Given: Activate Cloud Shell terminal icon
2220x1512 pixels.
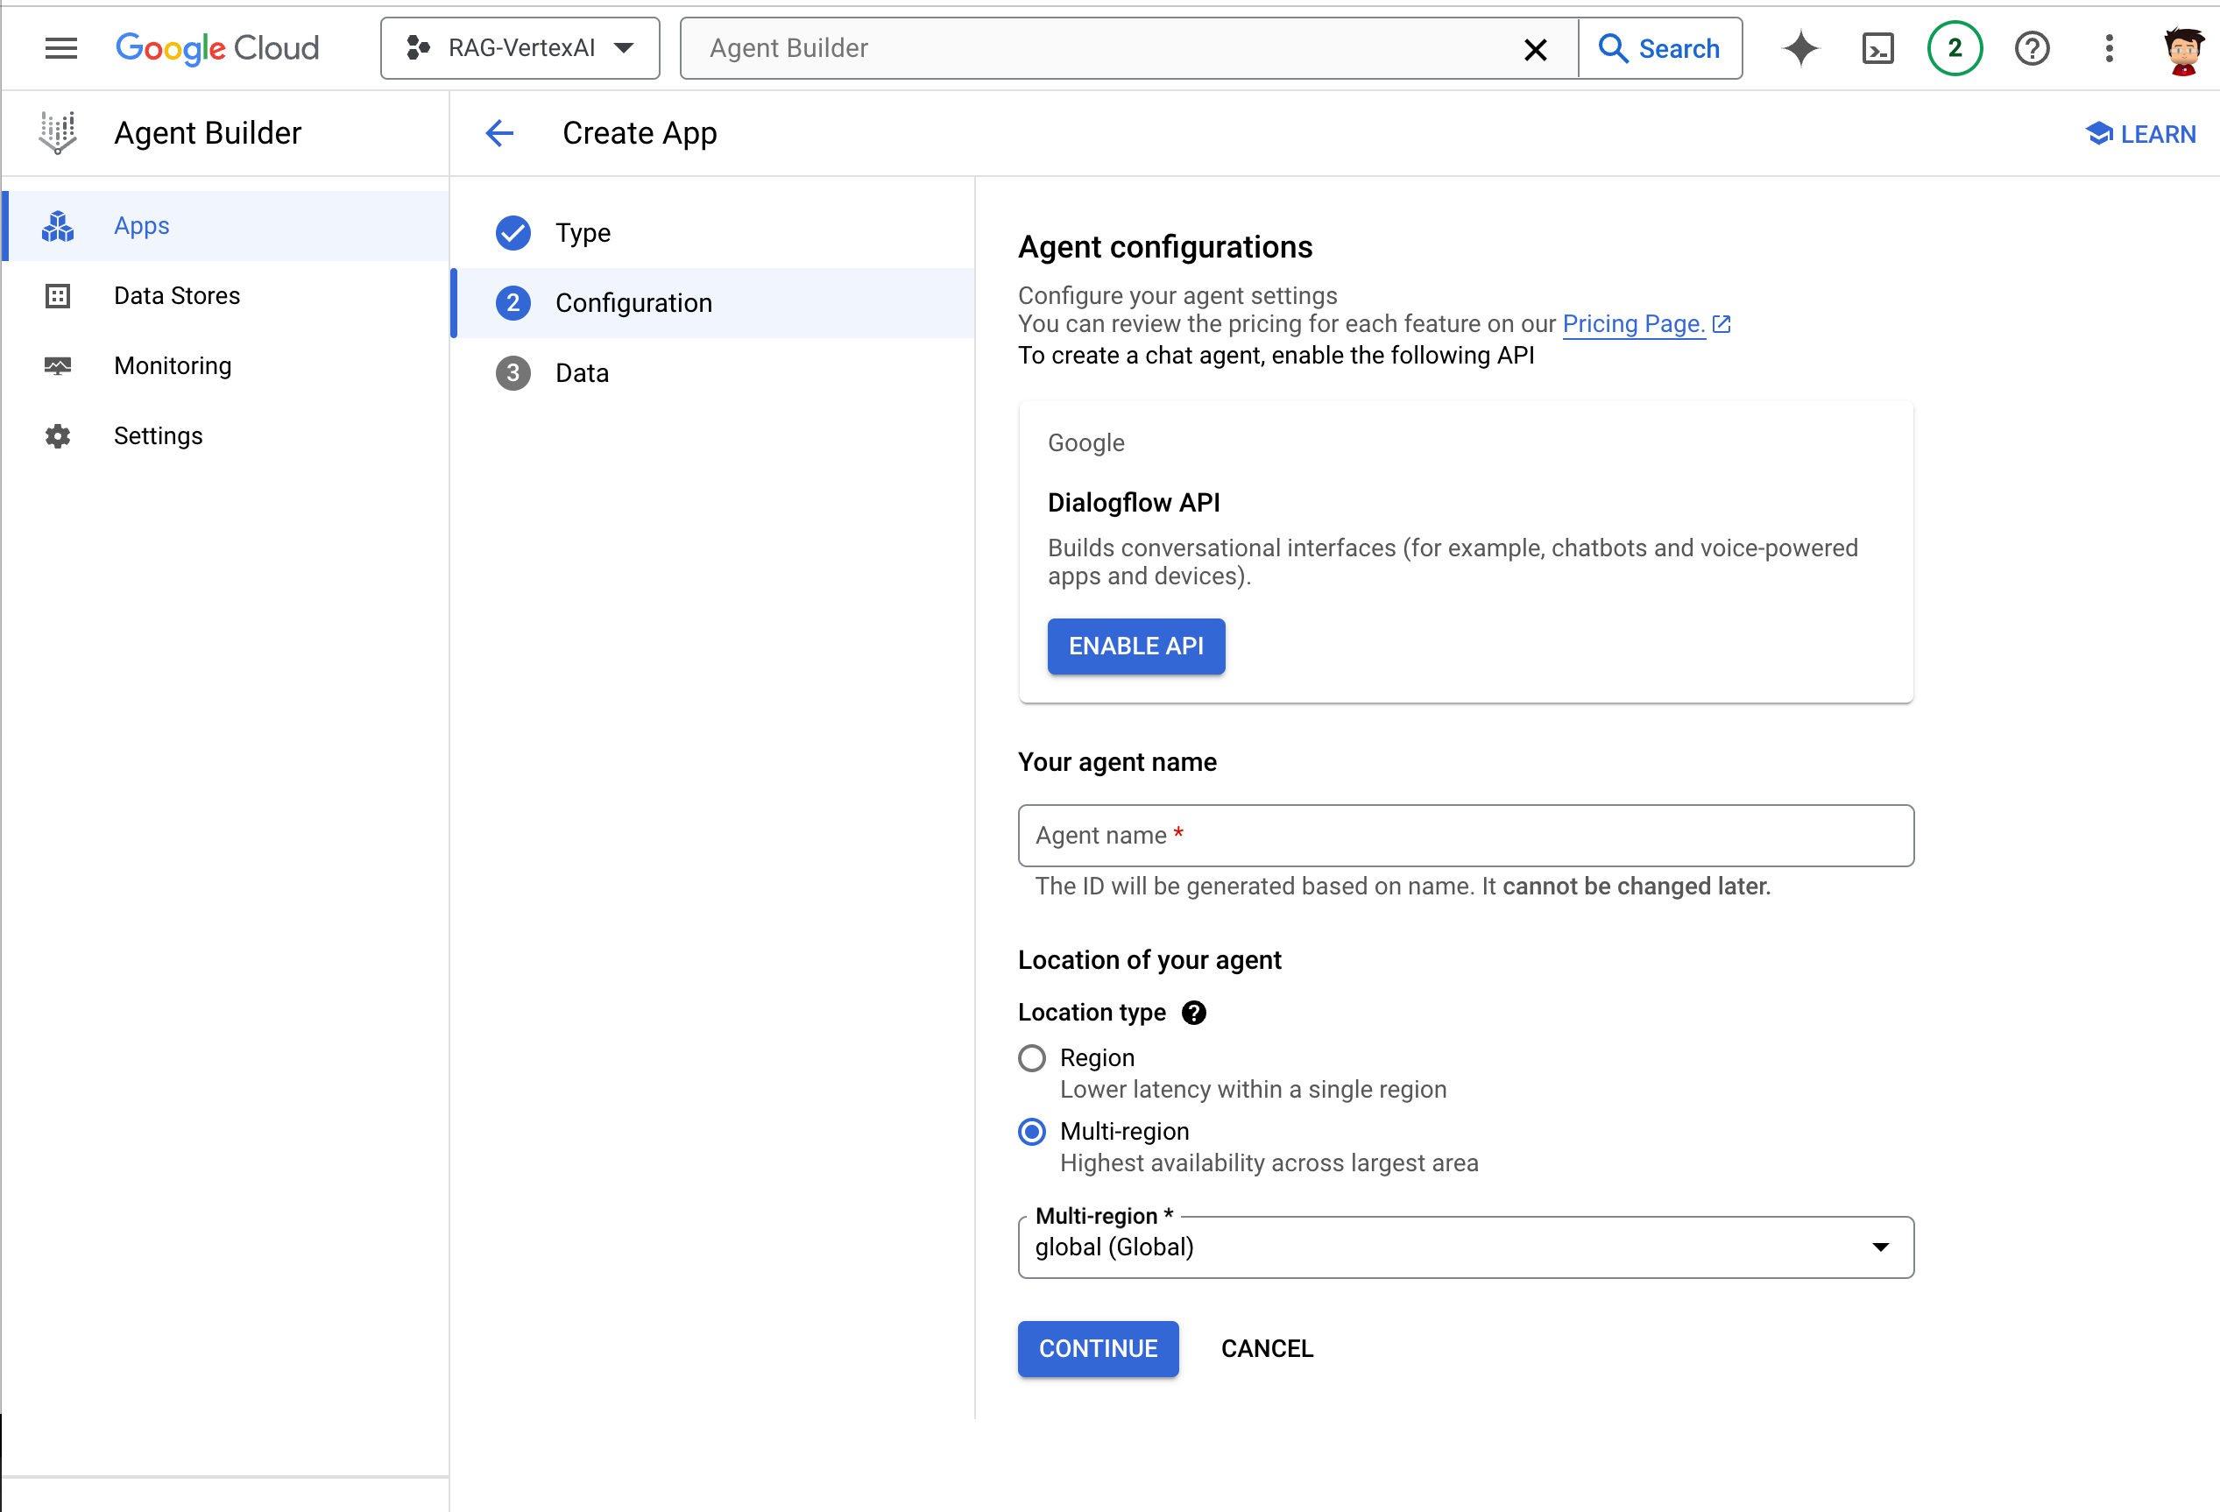Looking at the screenshot, I should [1877, 48].
